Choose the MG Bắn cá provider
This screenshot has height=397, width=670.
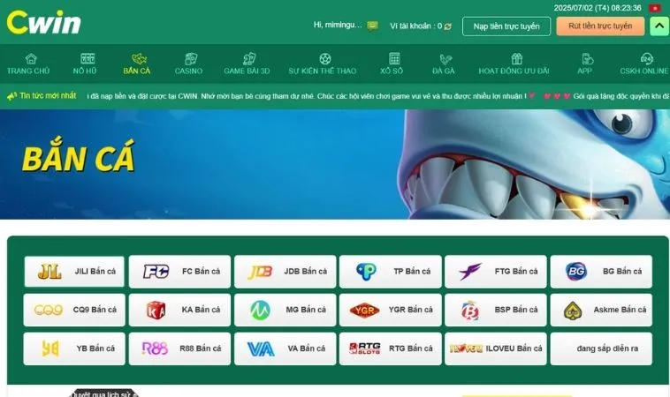[285, 310]
